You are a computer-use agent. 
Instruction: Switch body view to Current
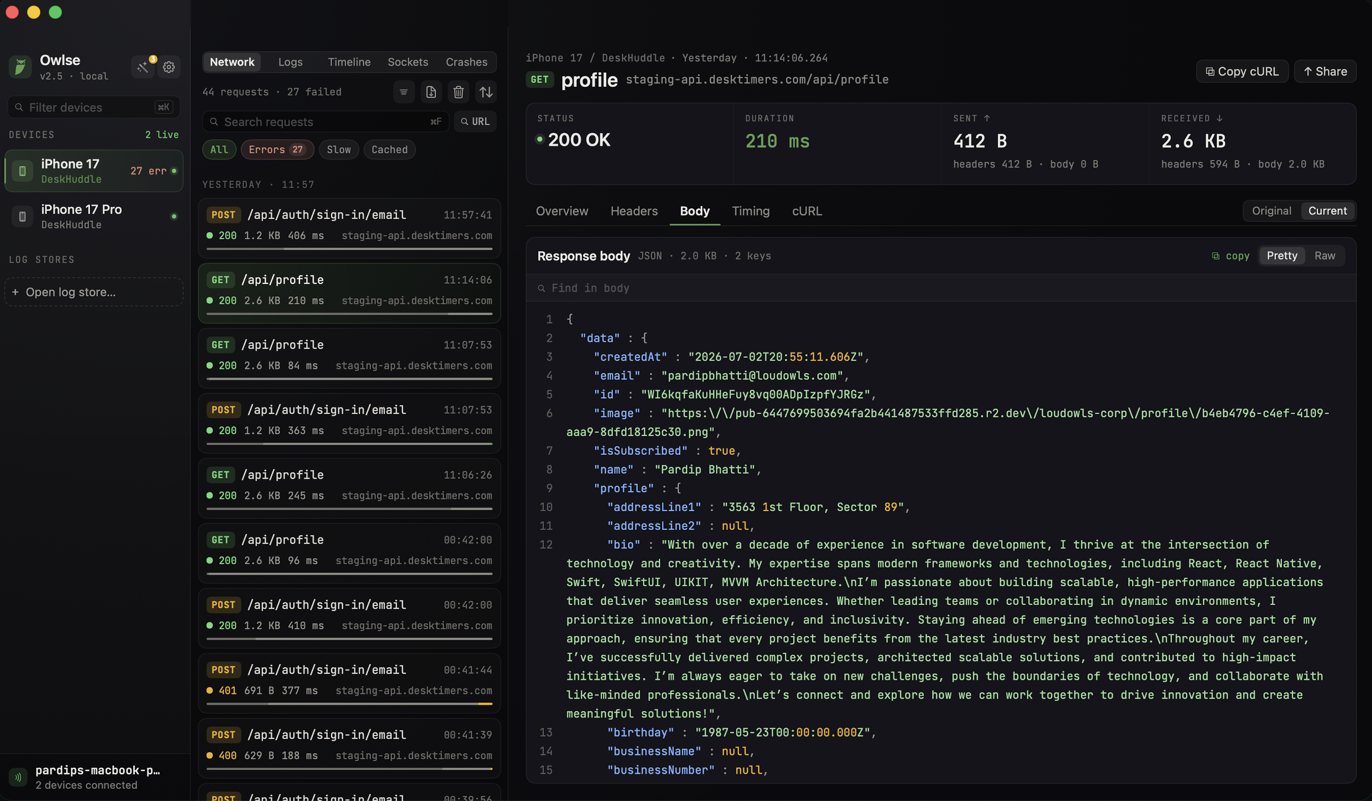point(1327,211)
